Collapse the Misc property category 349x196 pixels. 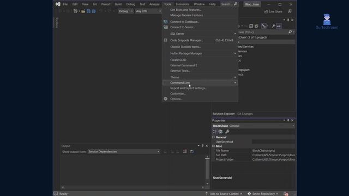tap(213, 146)
